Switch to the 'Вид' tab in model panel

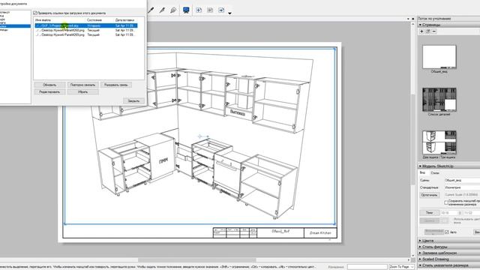(422, 173)
